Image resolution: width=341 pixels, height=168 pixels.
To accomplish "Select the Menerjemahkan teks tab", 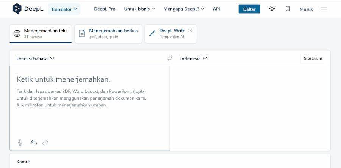I will point(41,34).
